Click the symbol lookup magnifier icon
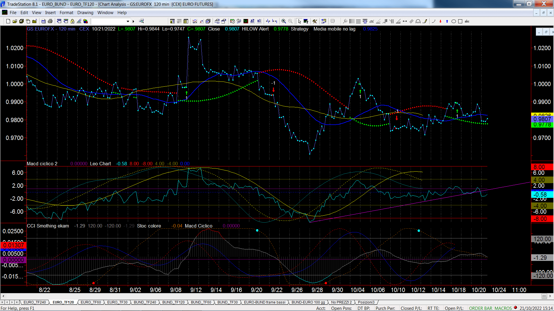This screenshot has width=554, height=311. [141, 21]
